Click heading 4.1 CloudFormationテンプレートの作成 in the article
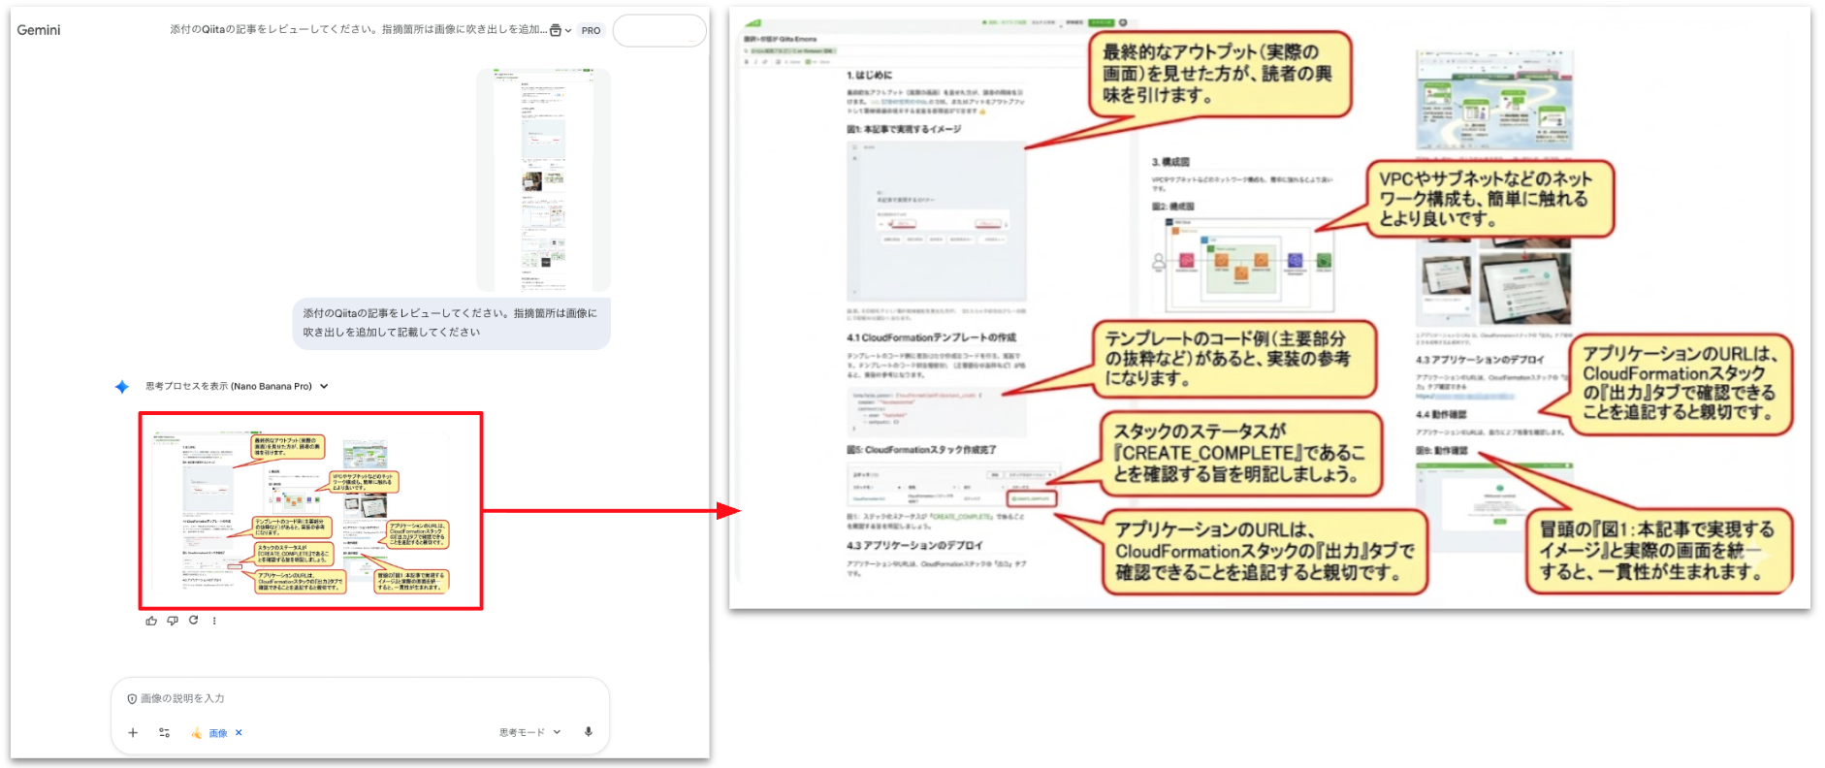1825x768 pixels. point(932,337)
